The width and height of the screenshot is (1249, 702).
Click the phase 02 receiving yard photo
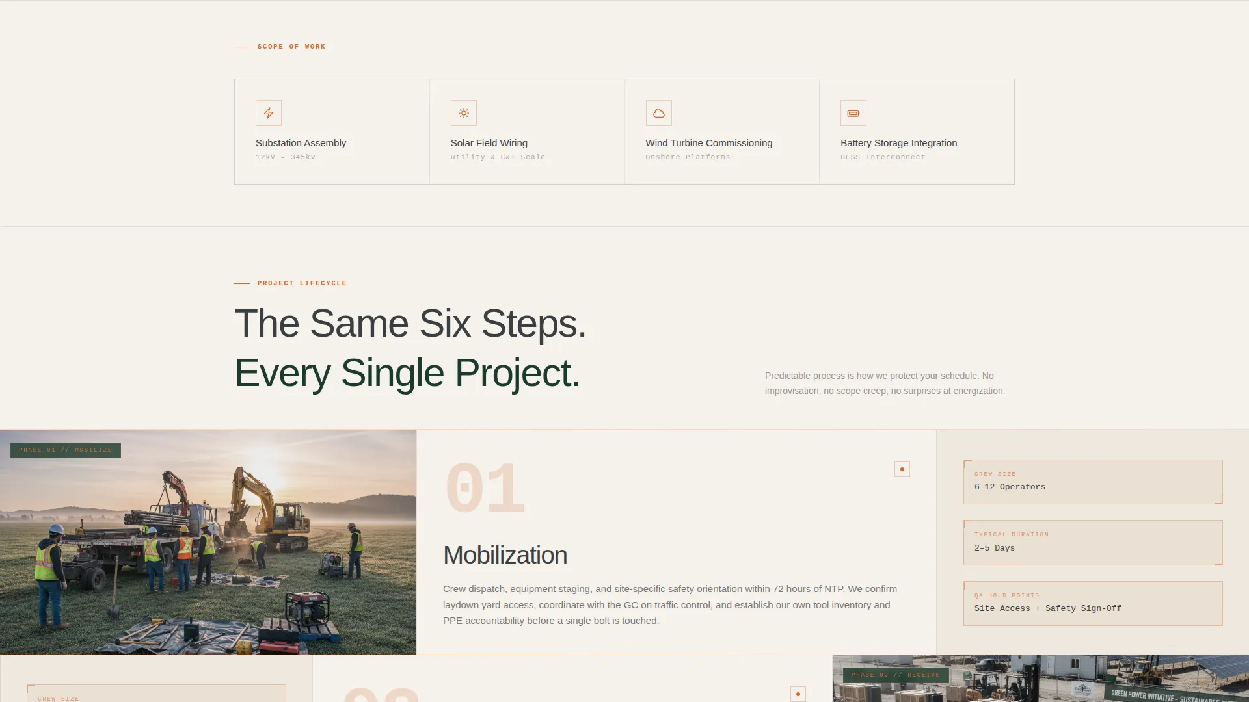click(x=1041, y=679)
